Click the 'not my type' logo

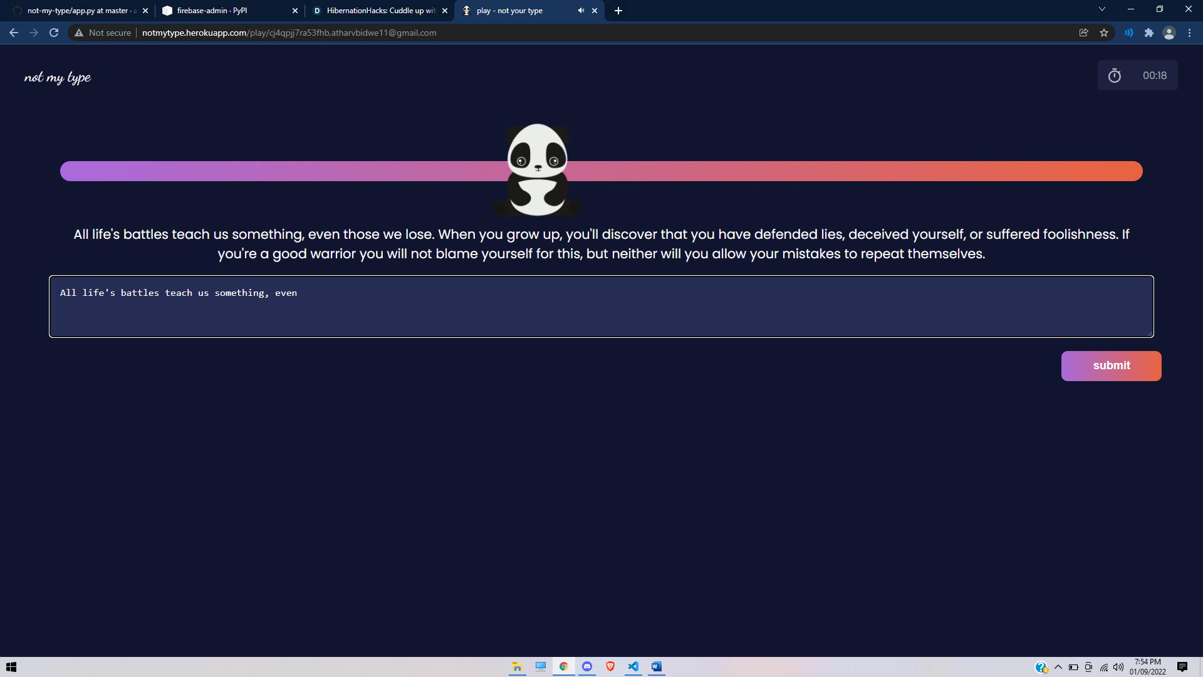58,77
